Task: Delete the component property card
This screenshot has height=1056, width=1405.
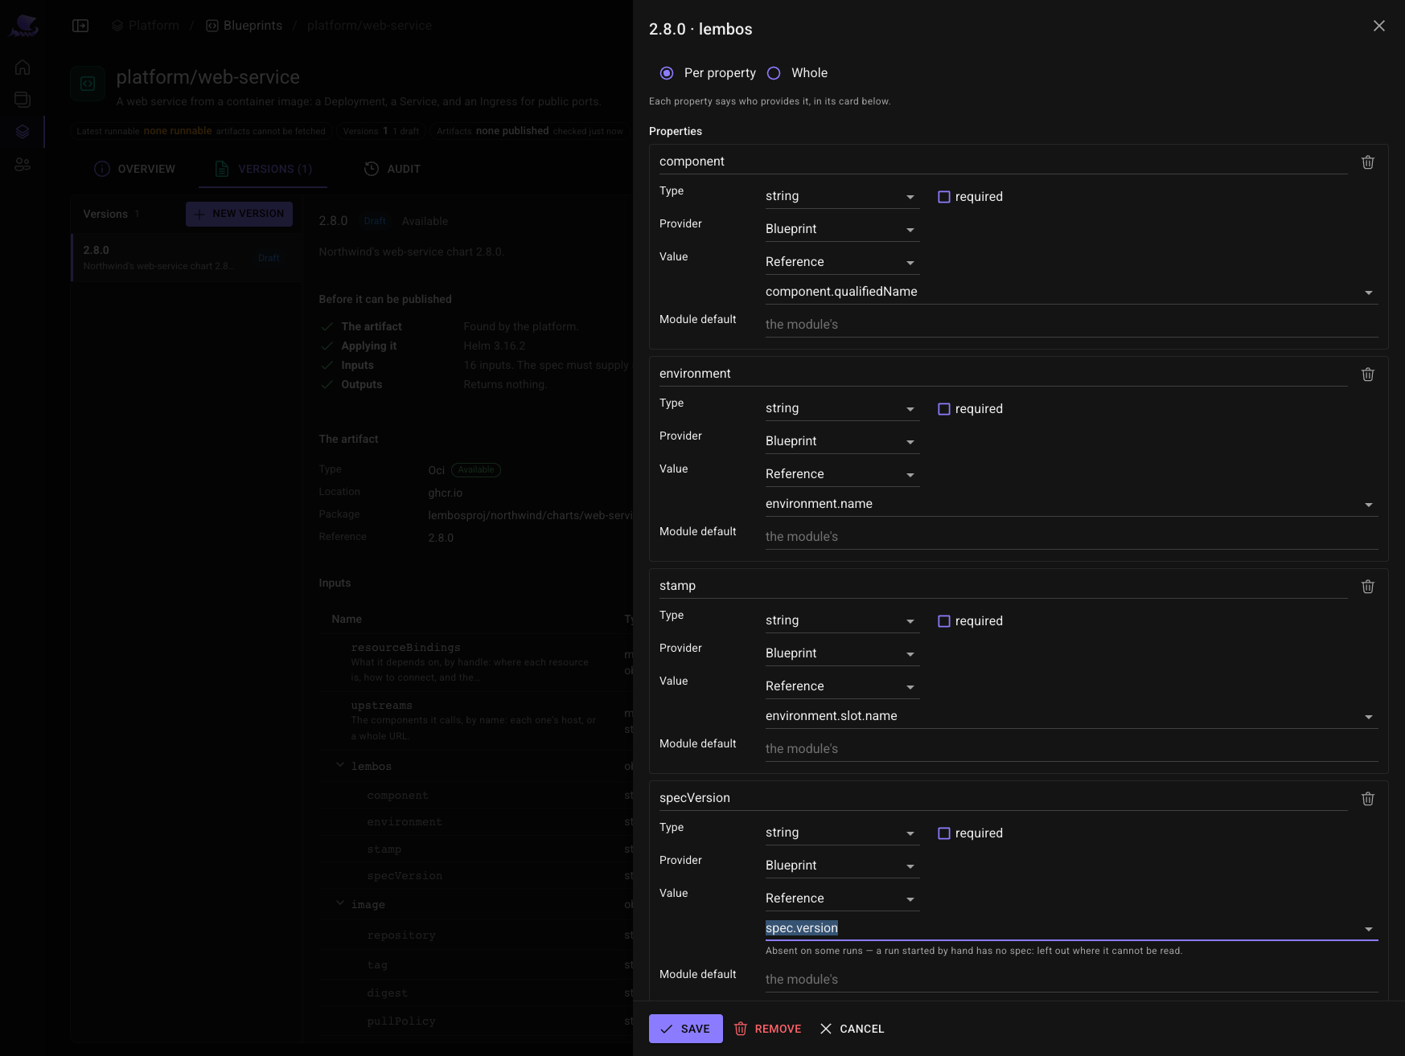Action: coord(1367,162)
